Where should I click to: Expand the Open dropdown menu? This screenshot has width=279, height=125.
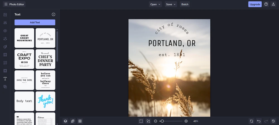click(x=155, y=4)
